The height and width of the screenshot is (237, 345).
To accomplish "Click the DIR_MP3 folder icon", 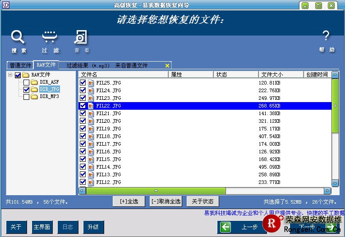I will tap(34, 97).
